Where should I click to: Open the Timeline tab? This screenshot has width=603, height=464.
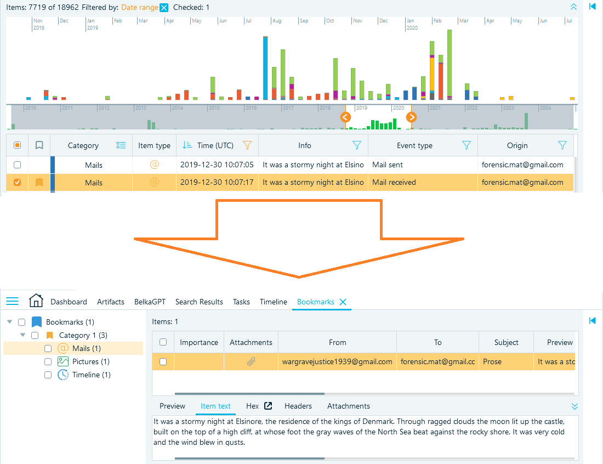[x=274, y=302]
